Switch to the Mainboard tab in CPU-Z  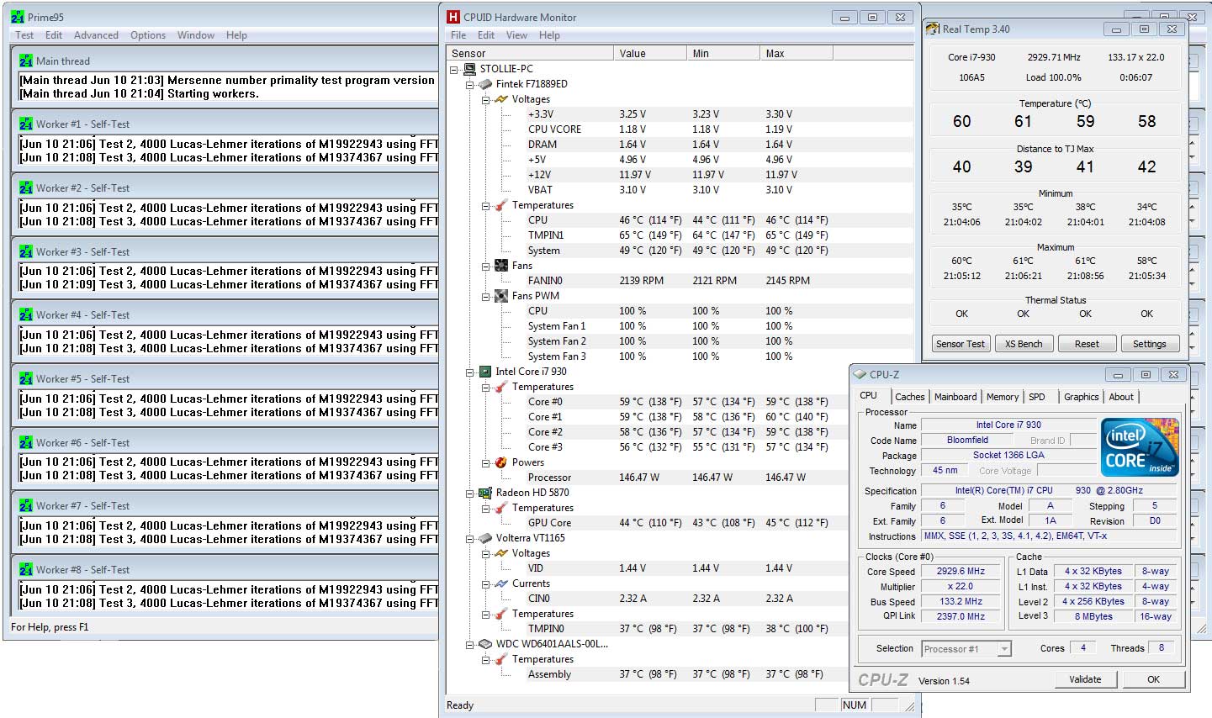(x=955, y=397)
